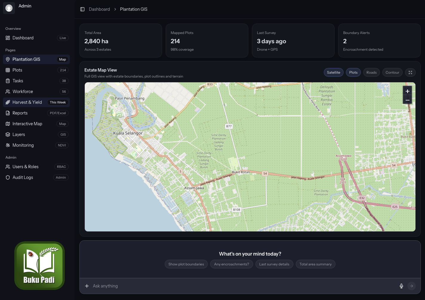Click the NDVI badge on Monitoring
Image resolution: width=425 pixels, height=300 pixels.
pyautogui.click(x=62, y=145)
